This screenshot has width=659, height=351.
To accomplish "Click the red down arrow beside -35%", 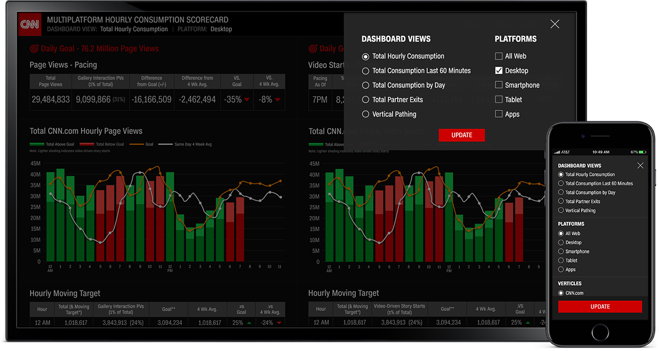I will 247,100.
